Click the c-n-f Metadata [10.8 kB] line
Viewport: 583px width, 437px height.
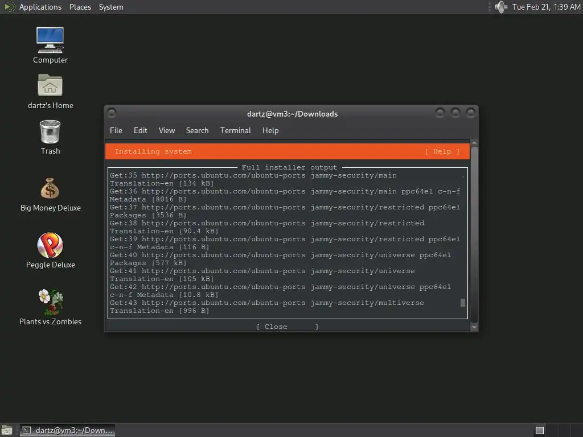coord(164,295)
